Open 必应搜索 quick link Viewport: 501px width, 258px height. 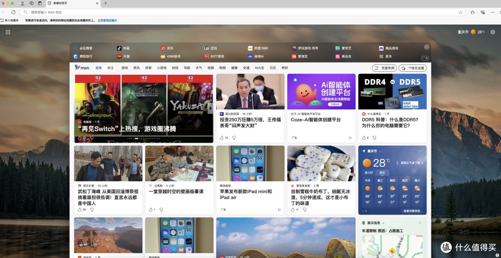(83, 48)
